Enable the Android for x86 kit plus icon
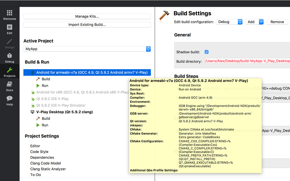 coord(33,92)
